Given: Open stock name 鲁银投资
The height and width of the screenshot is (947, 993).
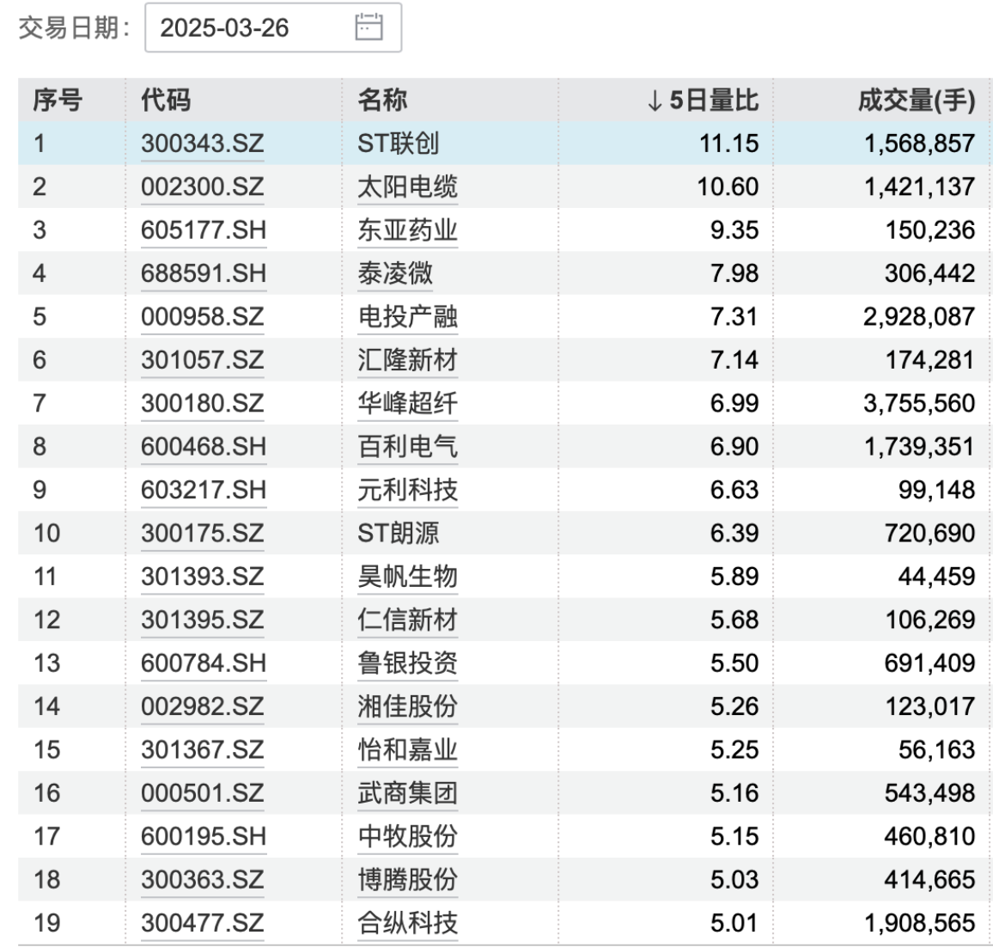Looking at the screenshot, I should (x=407, y=663).
